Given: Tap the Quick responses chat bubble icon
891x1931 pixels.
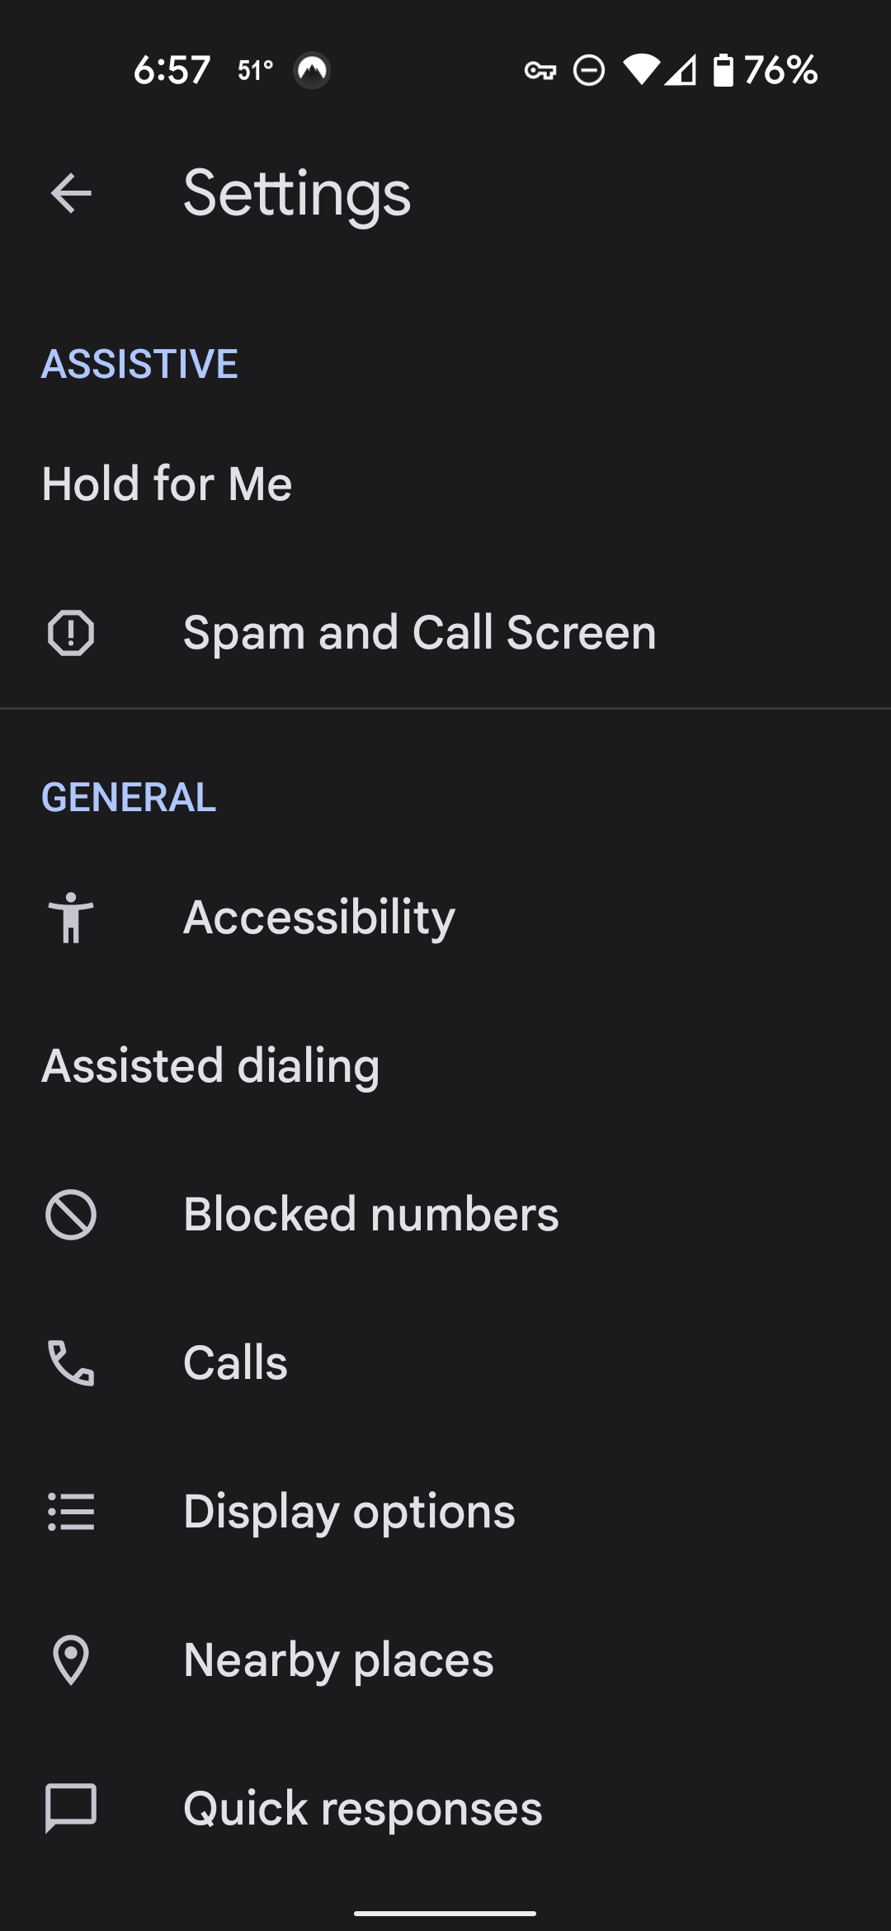Looking at the screenshot, I should (x=71, y=1808).
